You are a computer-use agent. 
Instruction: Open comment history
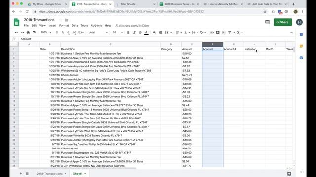coord(267,22)
